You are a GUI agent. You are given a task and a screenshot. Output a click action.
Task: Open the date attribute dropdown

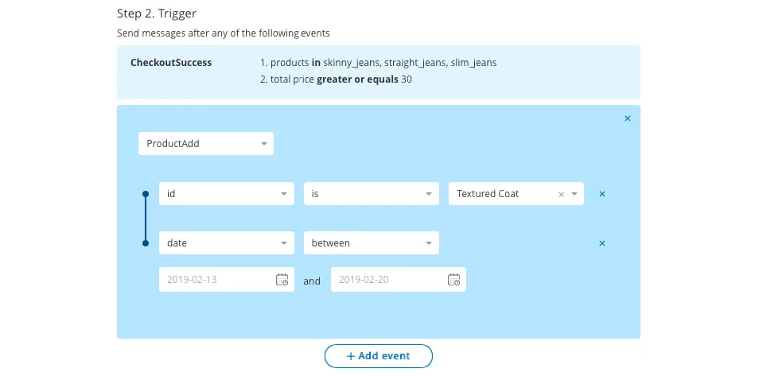click(227, 243)
